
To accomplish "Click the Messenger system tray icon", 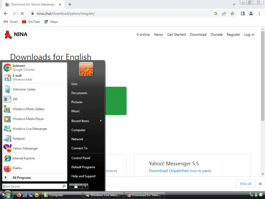I will click(256, 195).
